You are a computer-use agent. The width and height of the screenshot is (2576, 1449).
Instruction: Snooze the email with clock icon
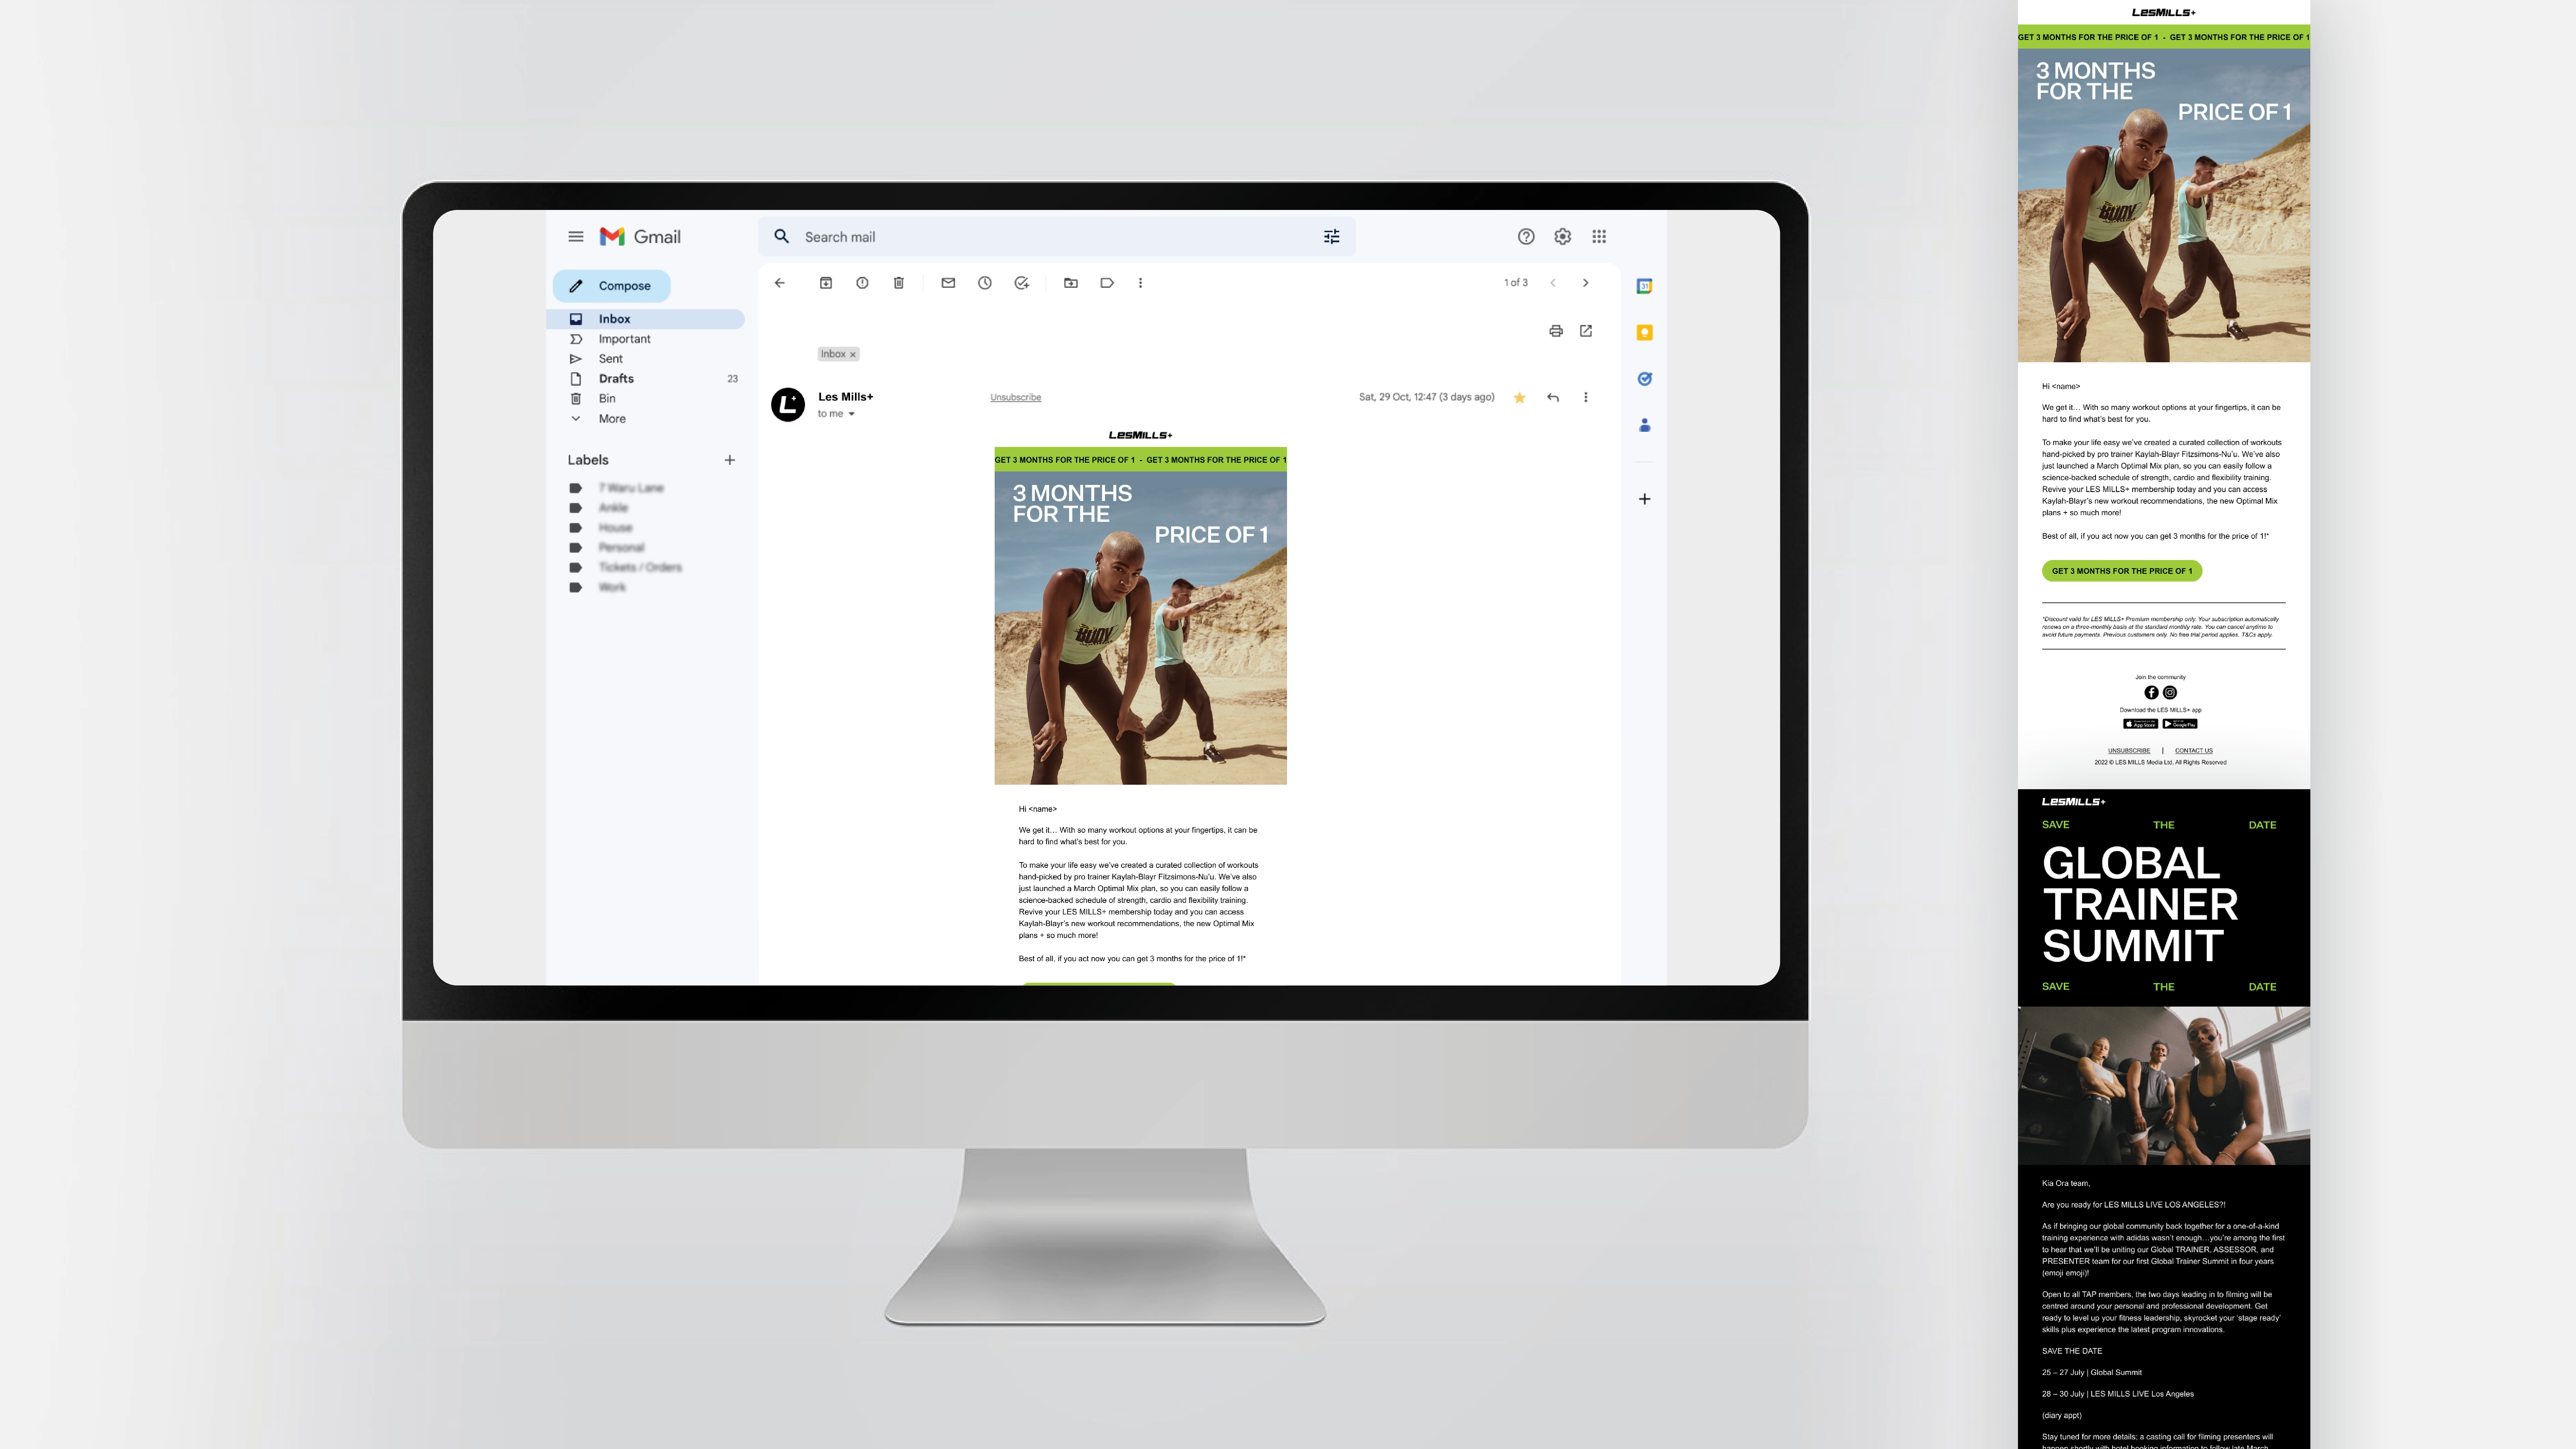tap(985, 283)
